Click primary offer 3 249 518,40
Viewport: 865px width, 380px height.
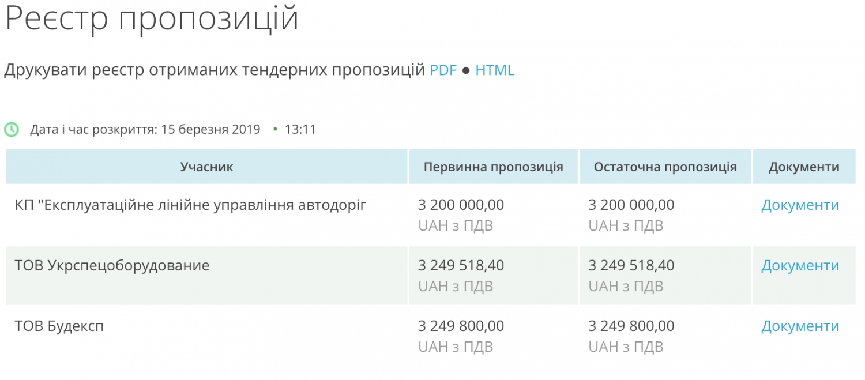[x=461, y=265]
